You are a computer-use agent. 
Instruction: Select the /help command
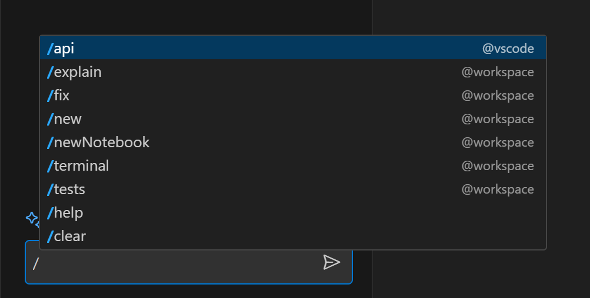pyautogui.click(x=293, y=212)
